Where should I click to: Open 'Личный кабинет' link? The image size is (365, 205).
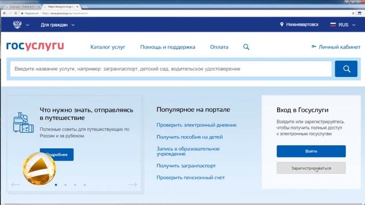339,47
